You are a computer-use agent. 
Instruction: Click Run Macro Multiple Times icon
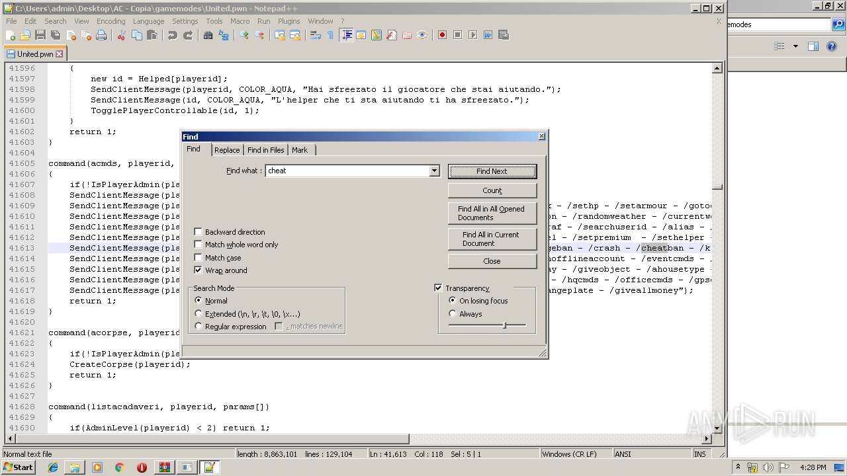point(488,35)
